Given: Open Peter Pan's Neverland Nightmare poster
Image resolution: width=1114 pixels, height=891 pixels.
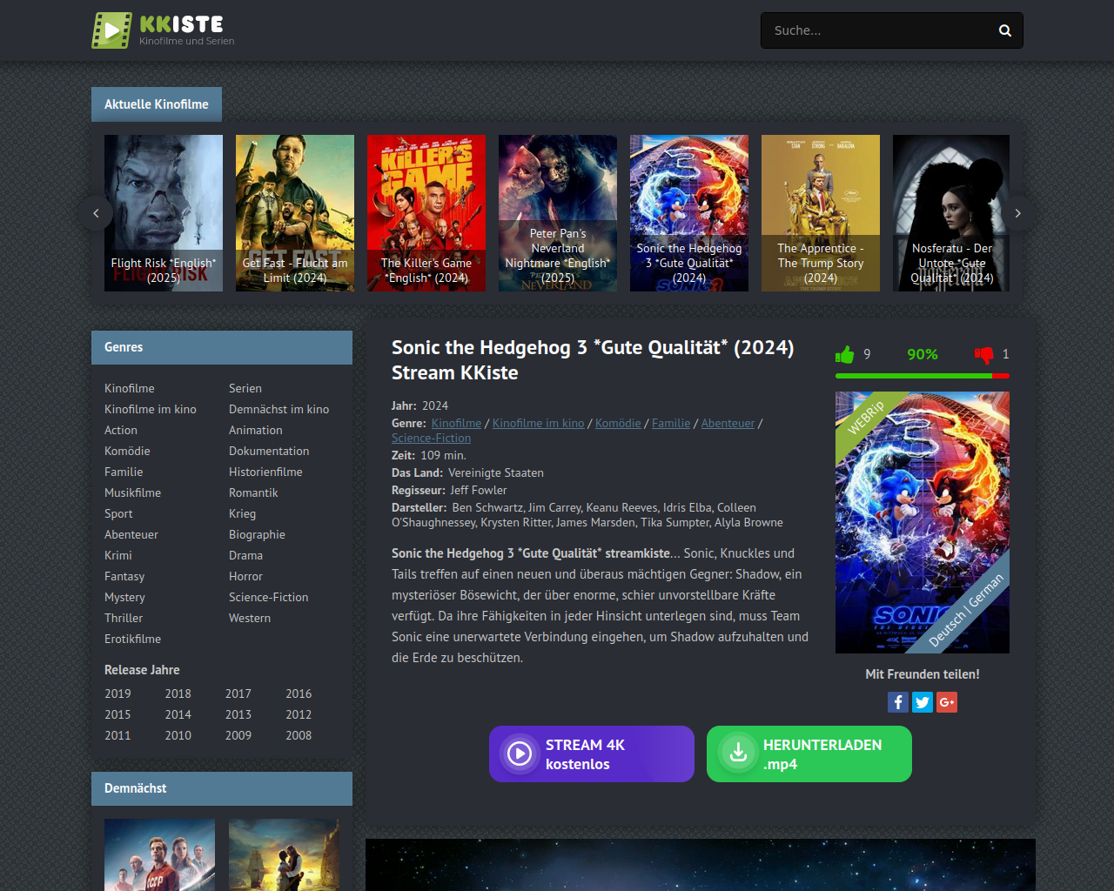Looking at the screenshot, I should point(558,213).
